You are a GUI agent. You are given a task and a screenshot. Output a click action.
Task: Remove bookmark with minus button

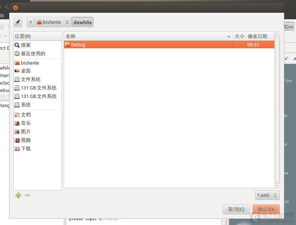point(27,195)
